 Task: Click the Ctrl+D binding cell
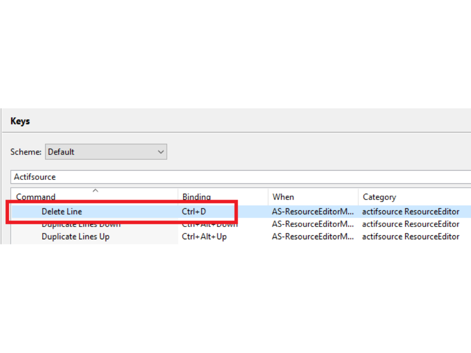(x=194, y=212)
